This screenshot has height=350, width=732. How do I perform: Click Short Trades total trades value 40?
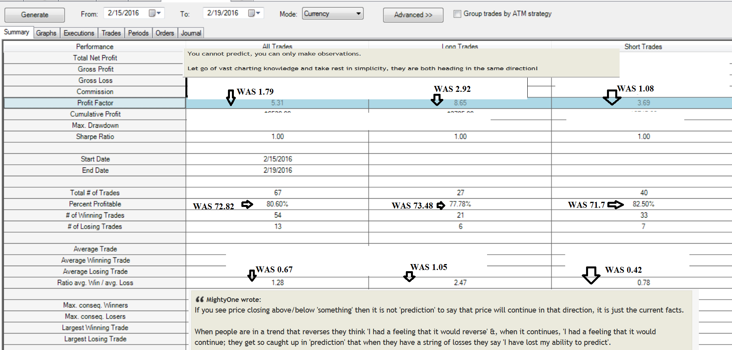644,193
